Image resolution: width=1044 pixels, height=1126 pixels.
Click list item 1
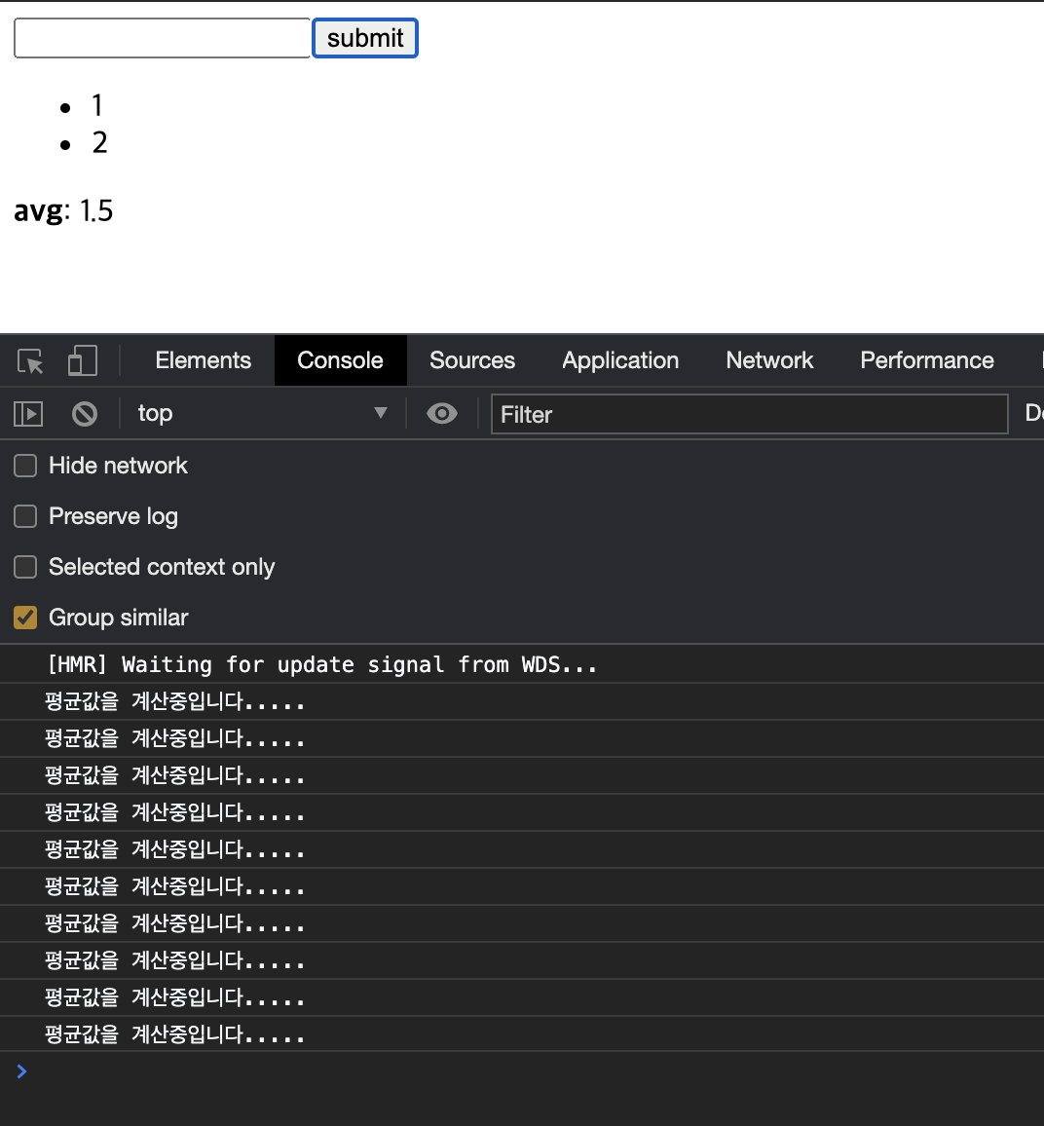point(97,105)
